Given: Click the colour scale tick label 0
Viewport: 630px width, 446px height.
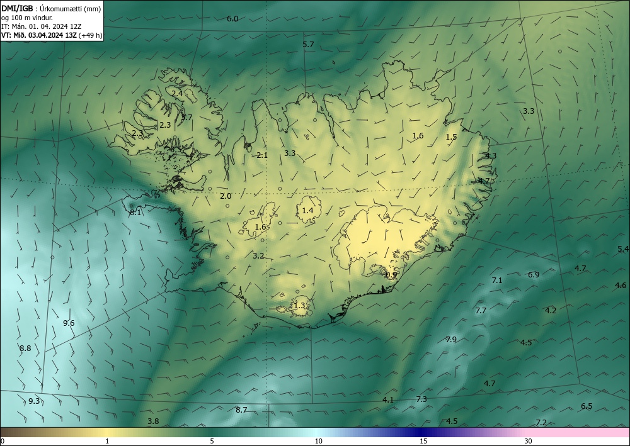Looking at the screenshot, I should coord(3,442).
